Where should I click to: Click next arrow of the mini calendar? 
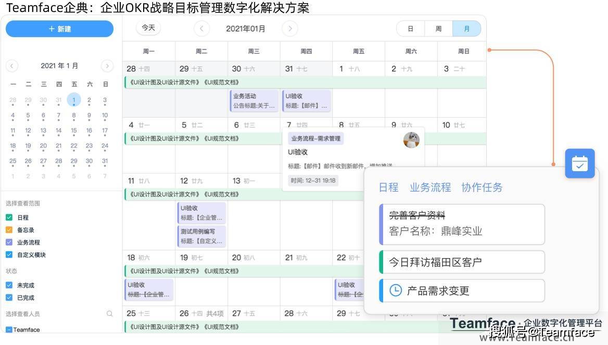click(x=107, y=66)
